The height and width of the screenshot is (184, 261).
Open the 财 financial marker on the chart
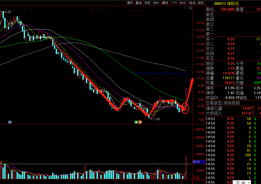click(10, 122)
